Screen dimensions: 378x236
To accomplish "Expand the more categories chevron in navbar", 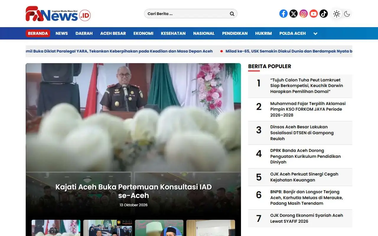I will pyautogui.click(x=315, y=34).
